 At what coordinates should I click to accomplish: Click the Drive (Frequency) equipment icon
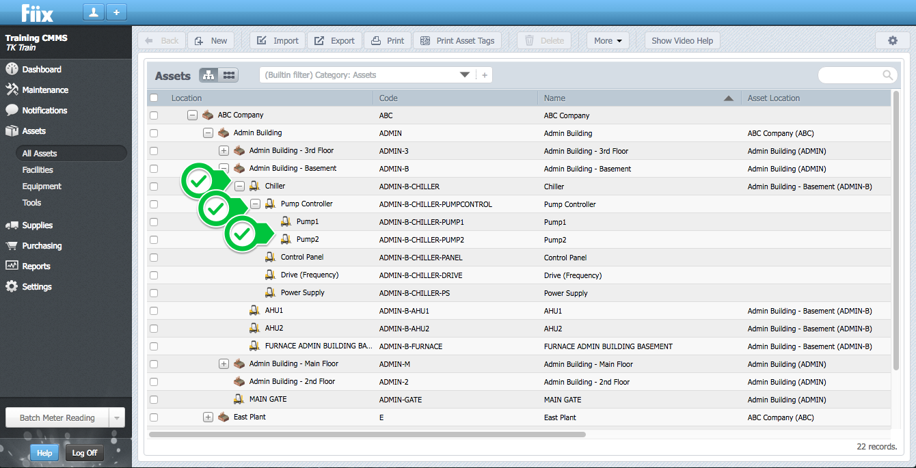271,275
